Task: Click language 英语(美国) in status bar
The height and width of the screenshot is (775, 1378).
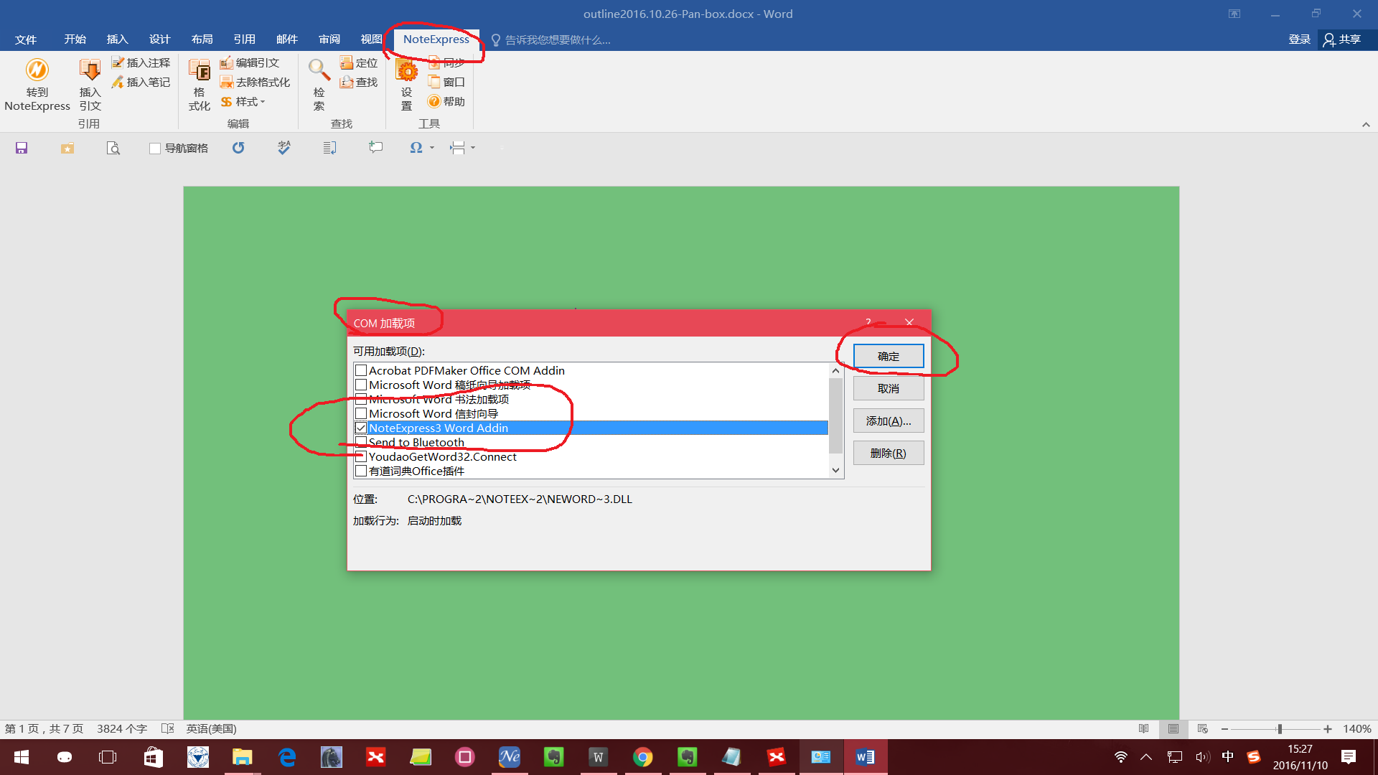Action: point(212,729)
